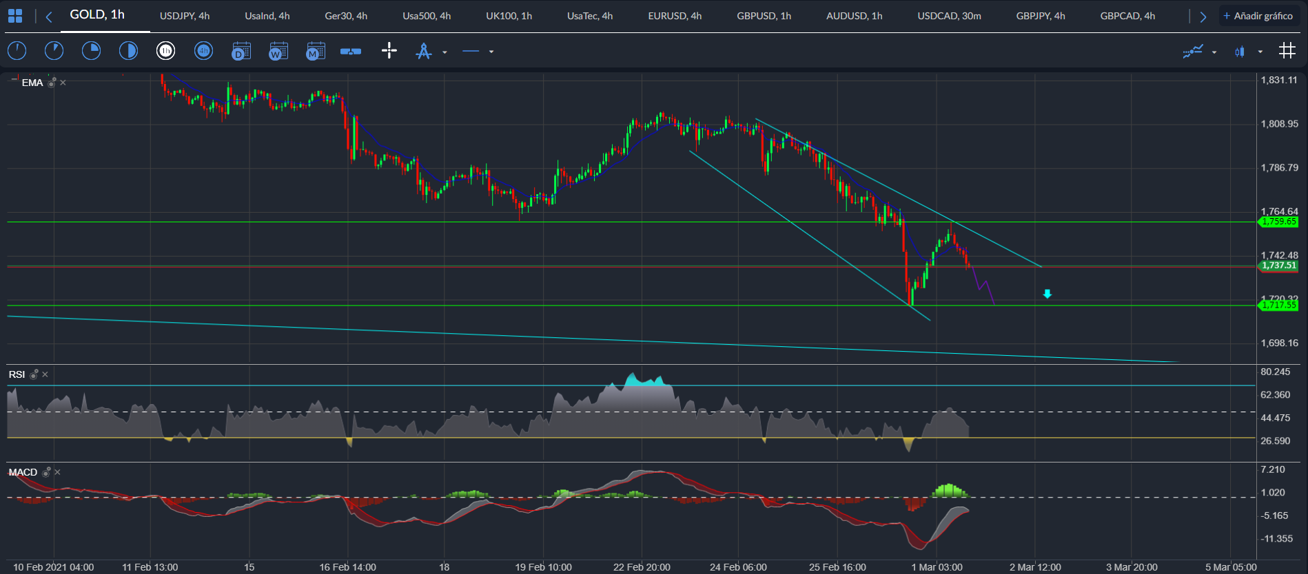Click the indicators icon in toolbar

(x=1193, y=51)
